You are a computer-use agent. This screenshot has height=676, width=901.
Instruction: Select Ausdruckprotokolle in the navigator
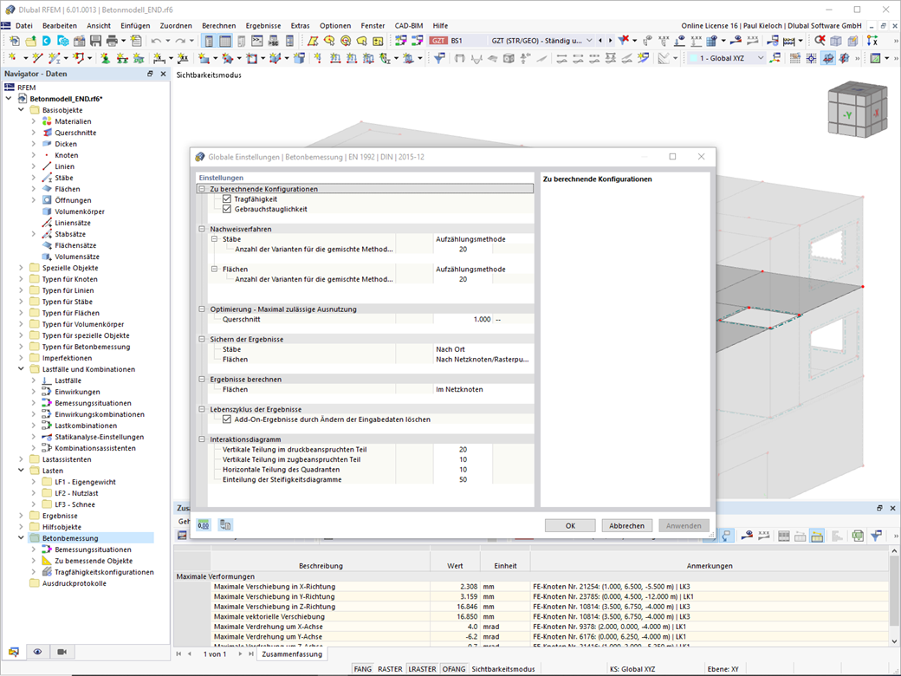[75, 583]
